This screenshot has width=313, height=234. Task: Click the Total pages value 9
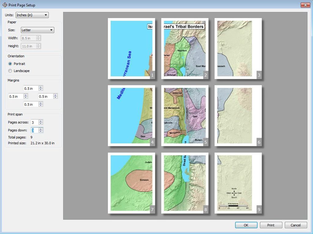tap(31, 137)
